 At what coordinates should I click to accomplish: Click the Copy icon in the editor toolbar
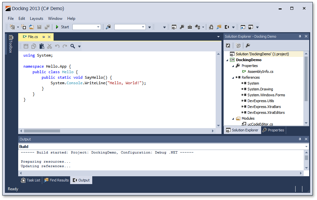[33, 46]
